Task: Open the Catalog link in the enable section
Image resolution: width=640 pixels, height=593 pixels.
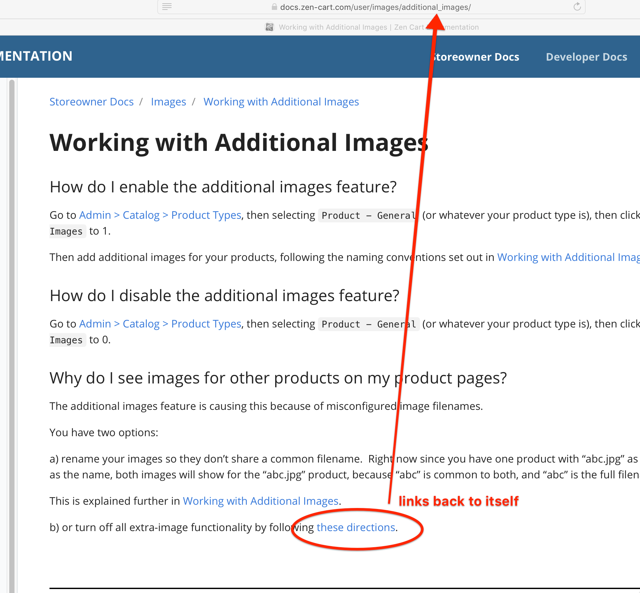Action: 141,215
